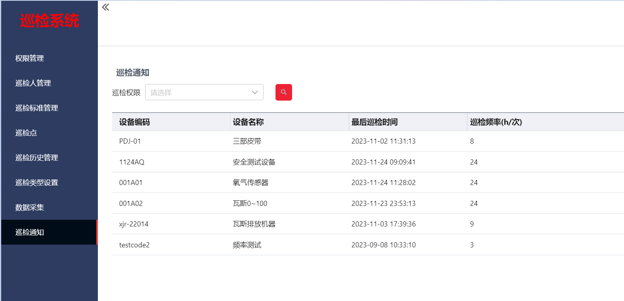This screenshot has height=301, width=624.
Task: Click the active 巡检通知 sidebar item
Action: click(x=49, y=232)
